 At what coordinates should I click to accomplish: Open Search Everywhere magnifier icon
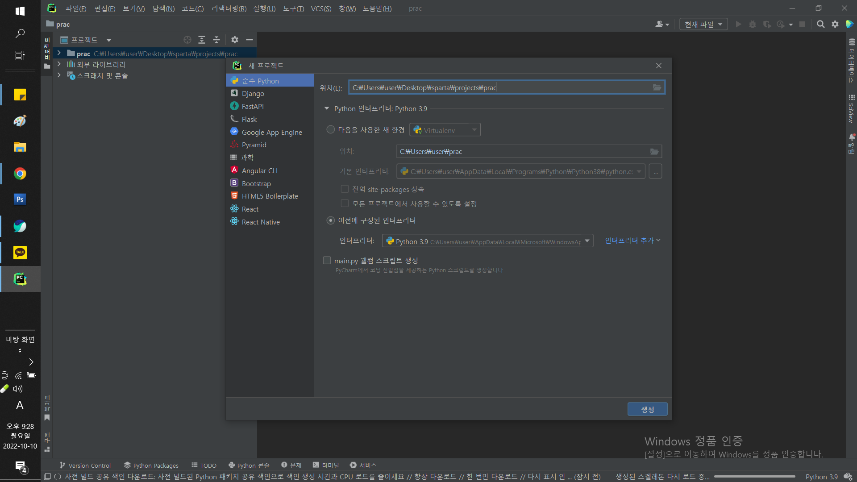[820, 24]
